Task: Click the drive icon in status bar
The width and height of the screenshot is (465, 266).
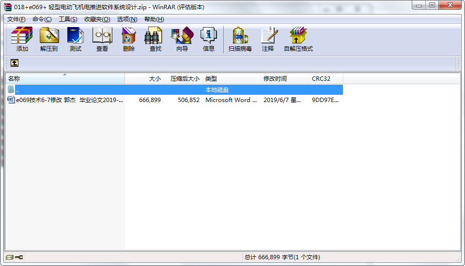Action: pyautogui.click(x=10, y=257)
